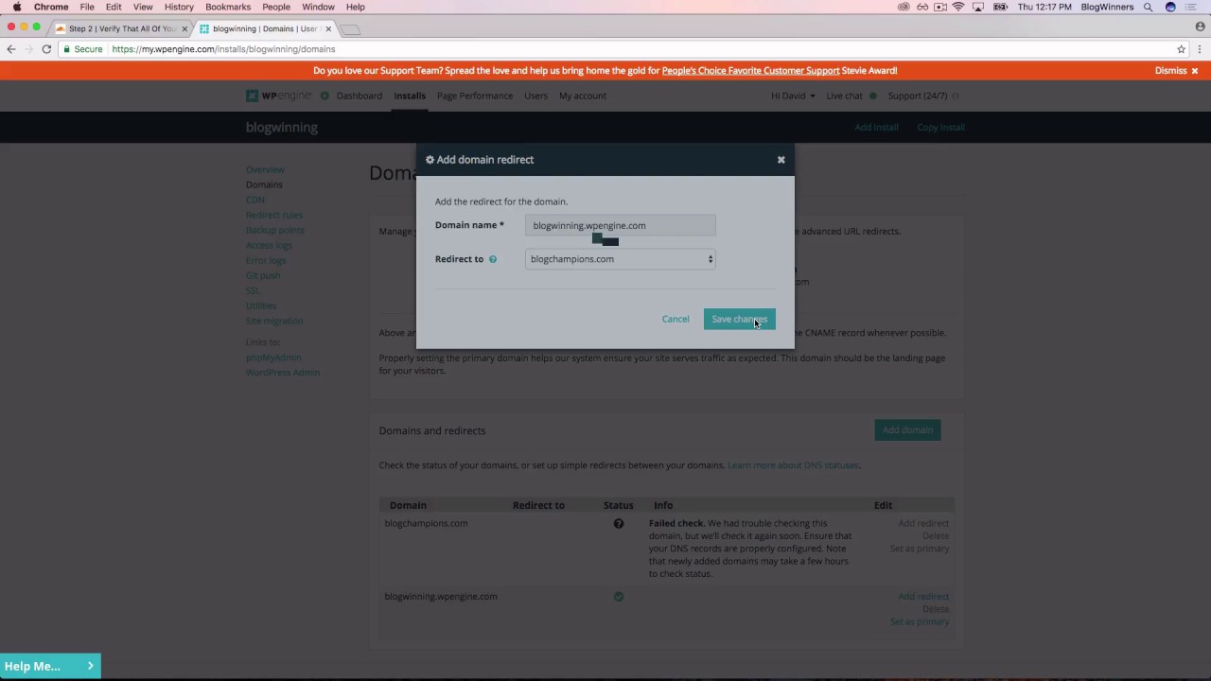Click the screen recording camera menu icon
Viewport: 1211px width, 681px height.
click(940, 7)
